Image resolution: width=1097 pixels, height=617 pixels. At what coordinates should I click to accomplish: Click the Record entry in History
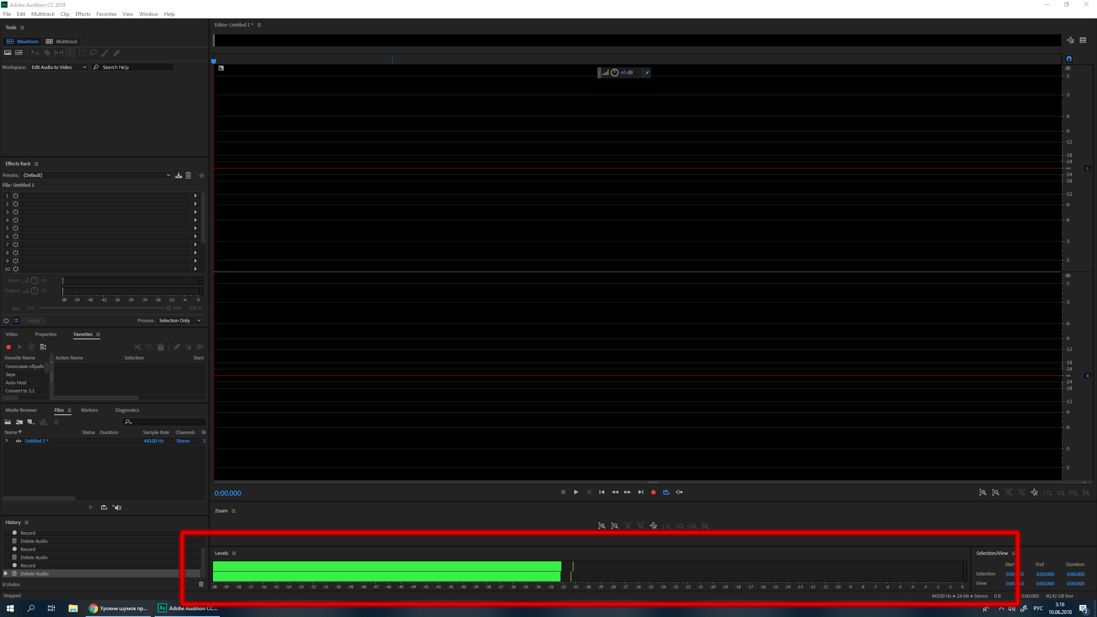tap(28, 565)
